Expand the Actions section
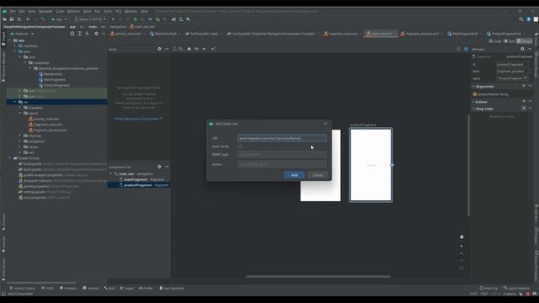Screen dimensions: 539x303 click(x=473, y=102)
